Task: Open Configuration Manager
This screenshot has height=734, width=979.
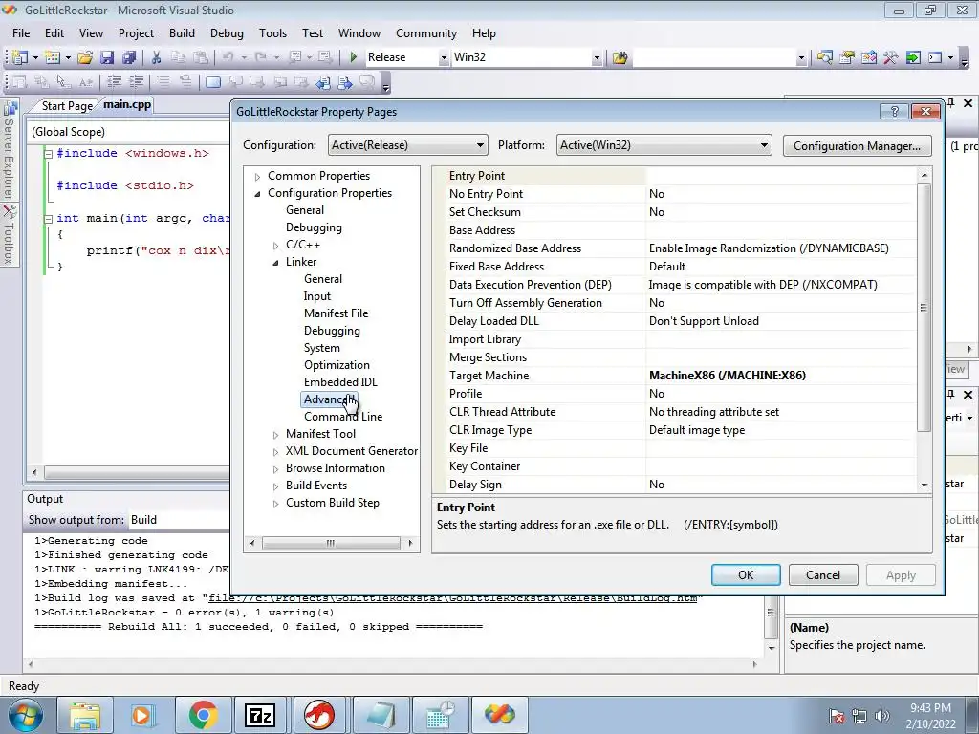Action: click(x=857, y=146)
